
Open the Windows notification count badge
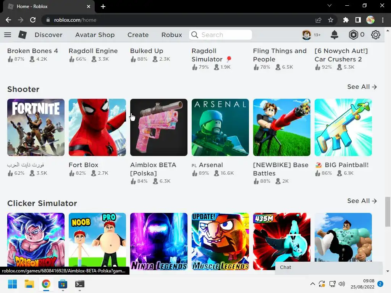(380, 284)
